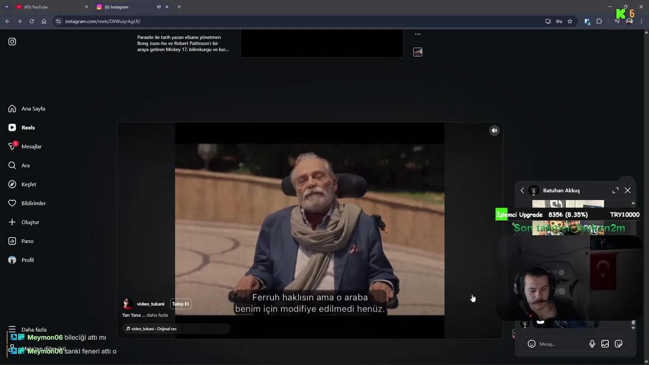Image resolution: width=649 pixels, height=365 pixels.
Task: Open a new browser tab
Action: (179, 7)
